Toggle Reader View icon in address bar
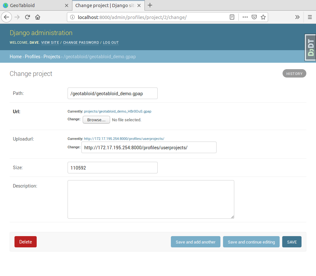 [232, 17]
